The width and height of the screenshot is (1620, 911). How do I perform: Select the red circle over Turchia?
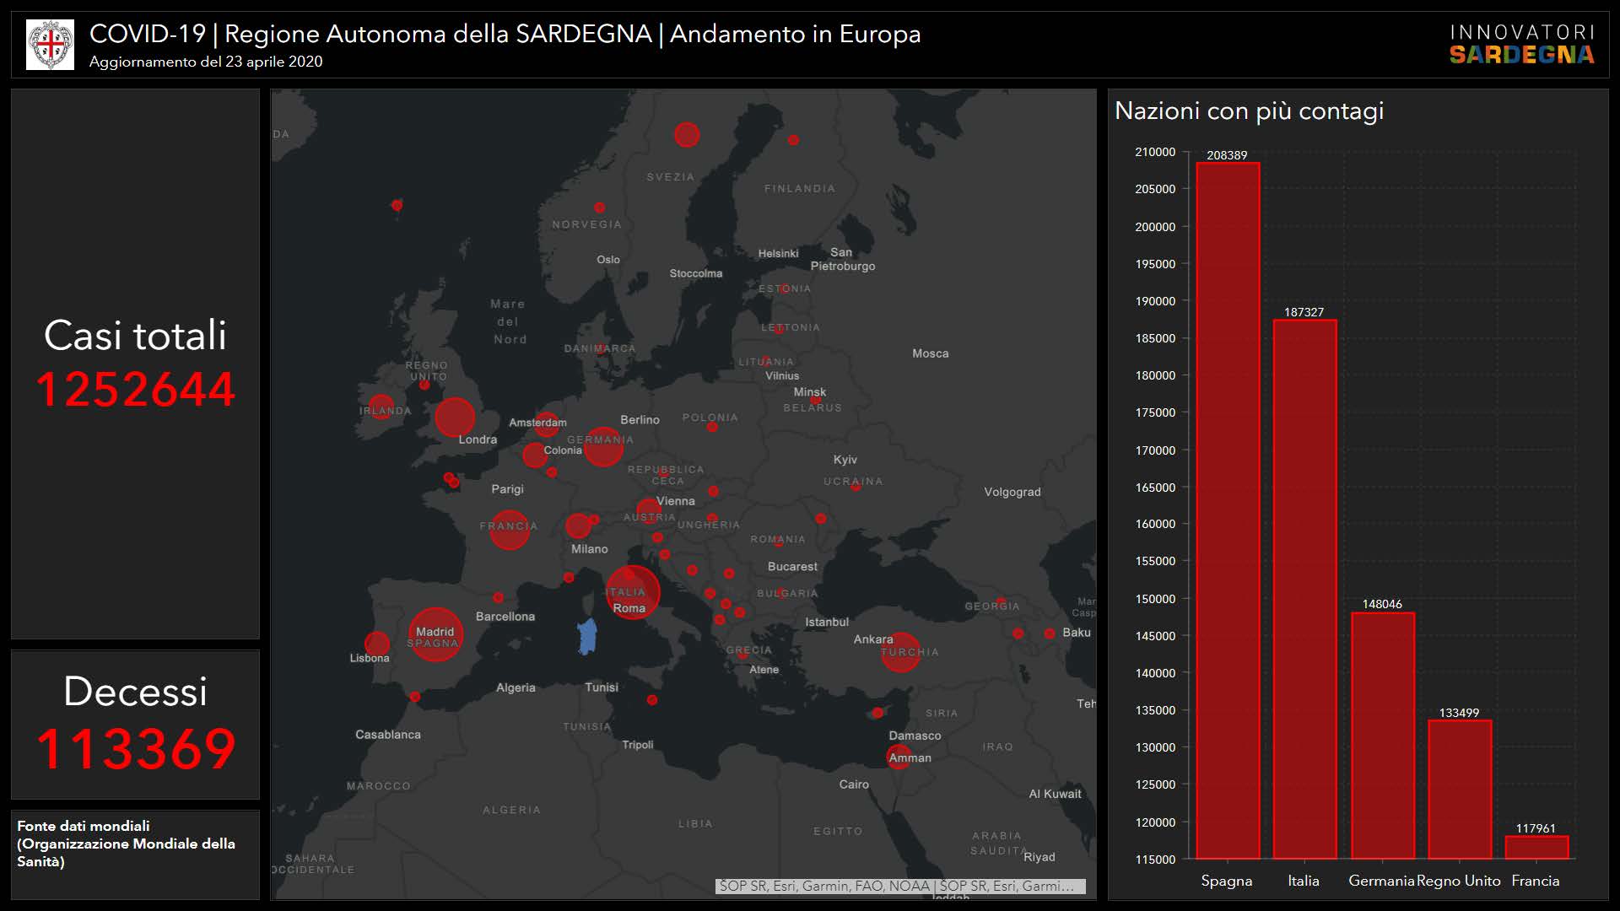click(x=900, y=652)
